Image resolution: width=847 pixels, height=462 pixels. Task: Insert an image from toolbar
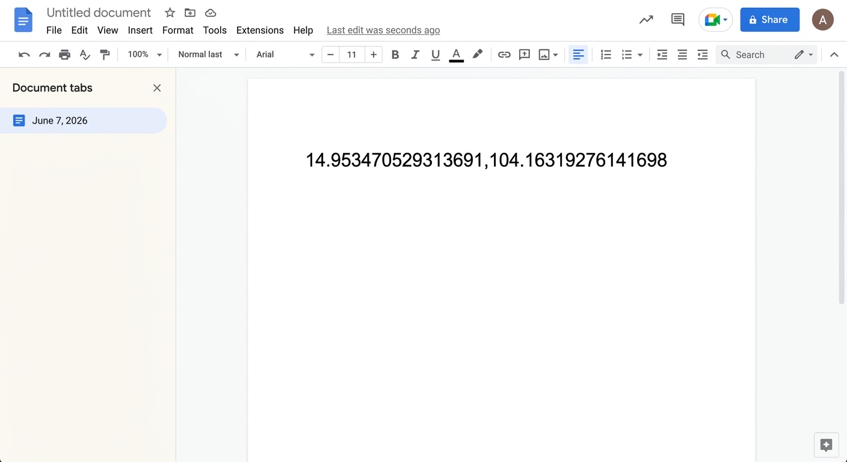tap(544, 55)
